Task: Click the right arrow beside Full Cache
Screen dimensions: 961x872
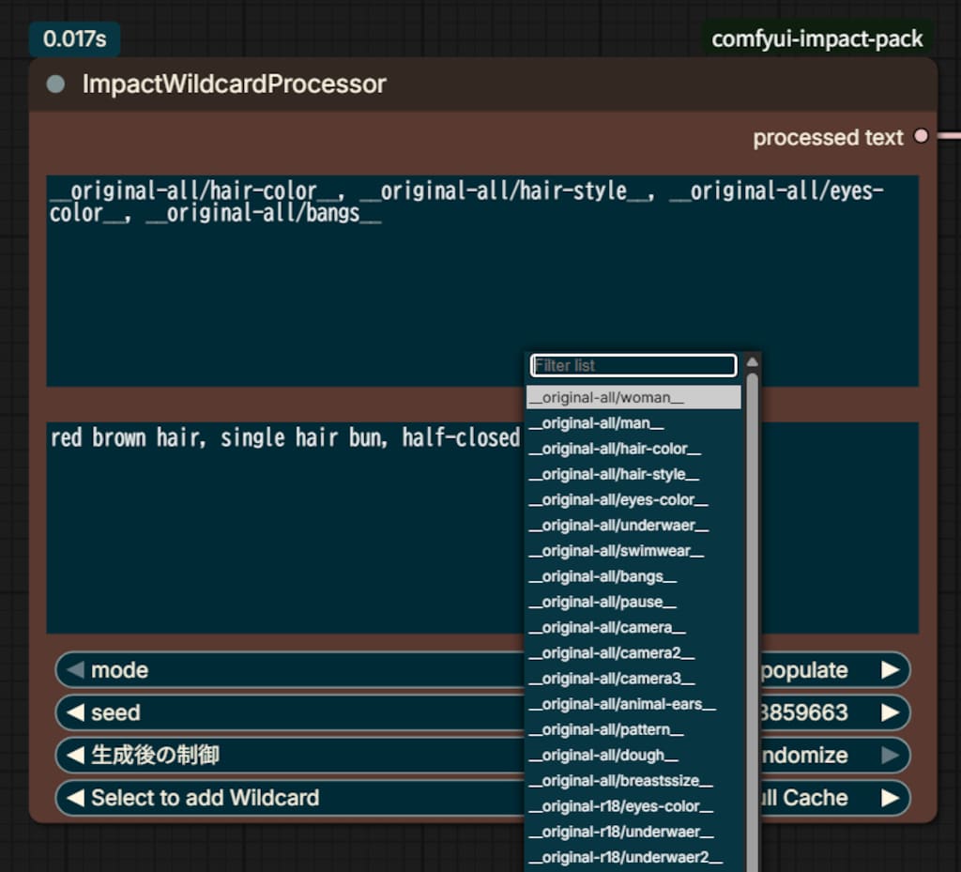Action: 890,797
